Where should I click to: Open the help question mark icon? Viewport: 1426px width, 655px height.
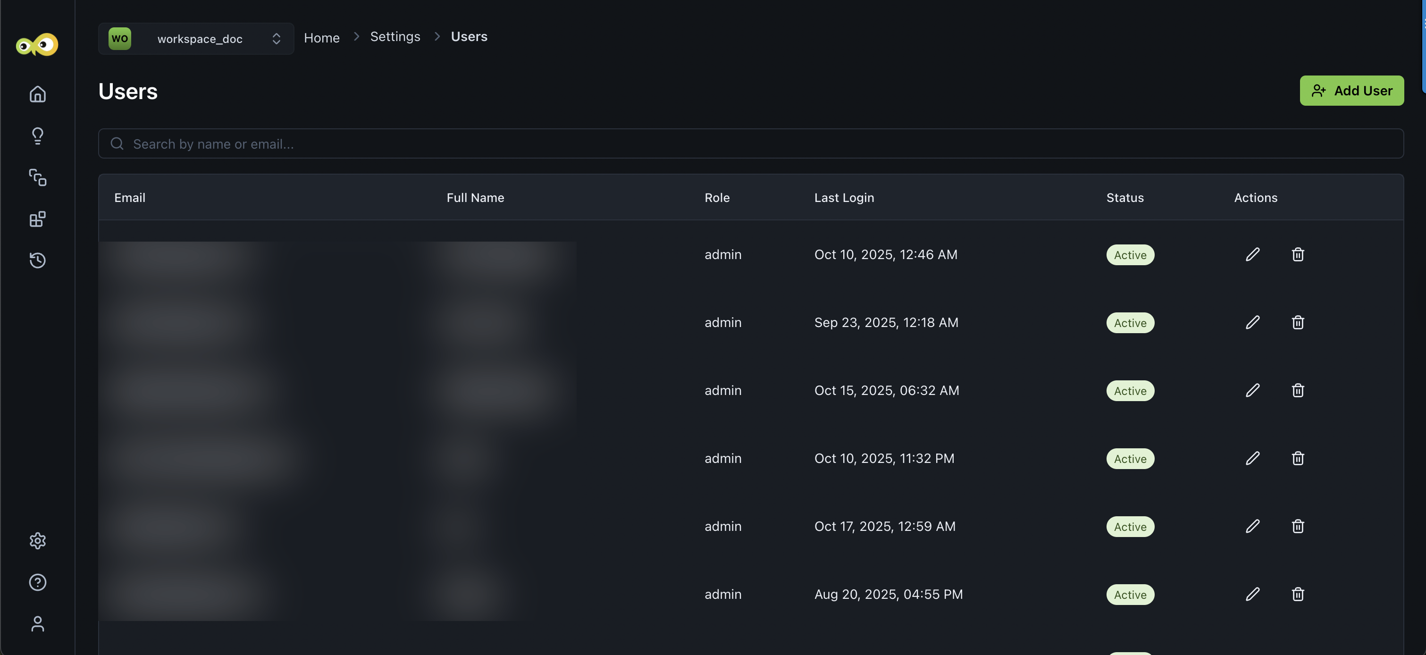coord(37,582)
